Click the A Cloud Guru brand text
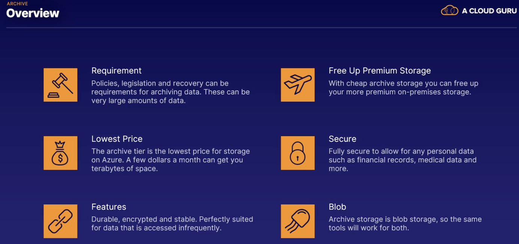This screenshot has width=519, height=244. pyautogui.click(x=489, y=11)
